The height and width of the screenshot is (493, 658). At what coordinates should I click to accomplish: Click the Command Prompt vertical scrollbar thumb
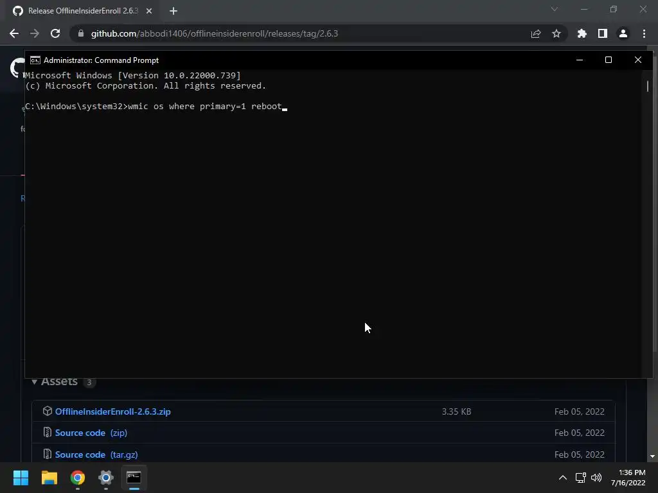(x=648, y=86)
